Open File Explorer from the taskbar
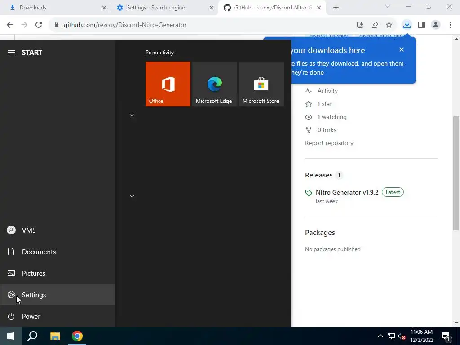Viewport: 460px width, 345px height. tap(55, 336)
